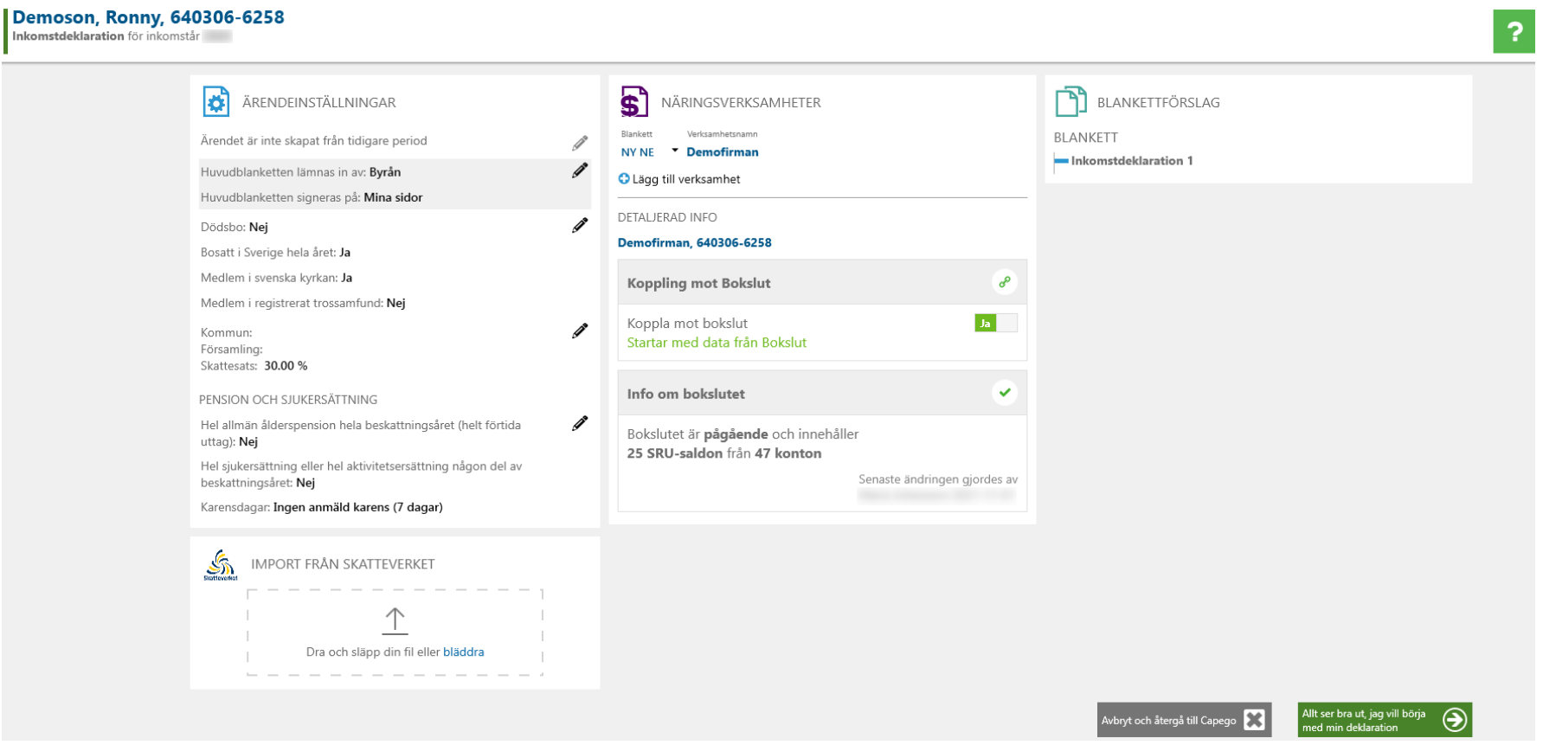Click Huvudblanketten signeras på: Mina sidor
The image size is (1543, 745).
(312, 197)
